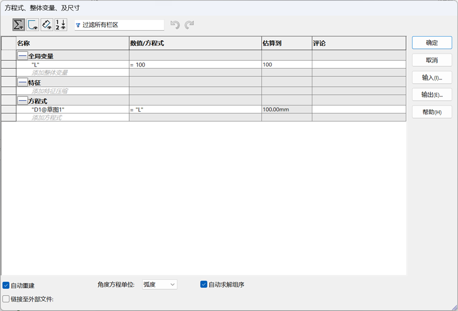
Task: Enable the 链接至外部文件 checkbox
Action: (6, 299)
